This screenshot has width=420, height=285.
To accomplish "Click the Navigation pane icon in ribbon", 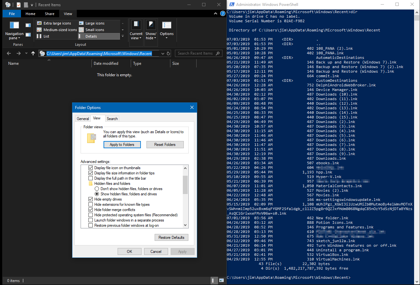I will [14, 25].
